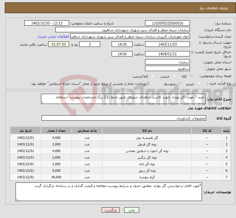Click the بازگشت back button
Image resolution: width=236 pixels, height=218 pixels.
point(111,210)
